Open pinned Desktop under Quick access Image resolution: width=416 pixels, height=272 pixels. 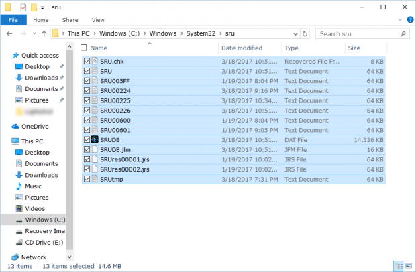click(37, 66)
